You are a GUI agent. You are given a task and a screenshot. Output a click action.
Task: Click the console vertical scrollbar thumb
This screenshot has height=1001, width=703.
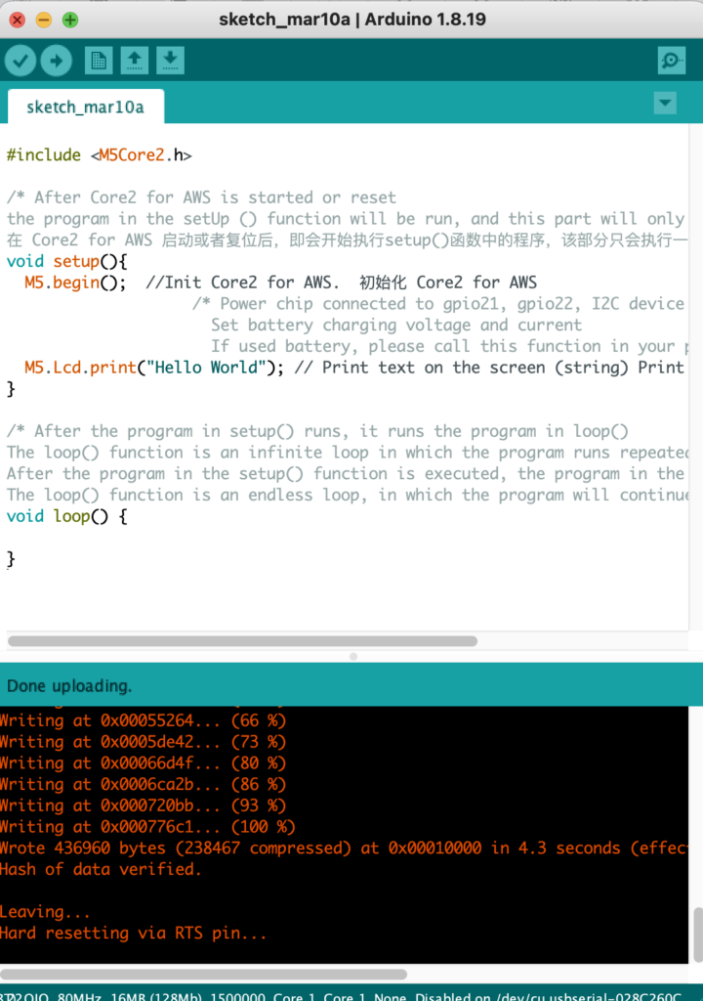click(x=697, y=934)
